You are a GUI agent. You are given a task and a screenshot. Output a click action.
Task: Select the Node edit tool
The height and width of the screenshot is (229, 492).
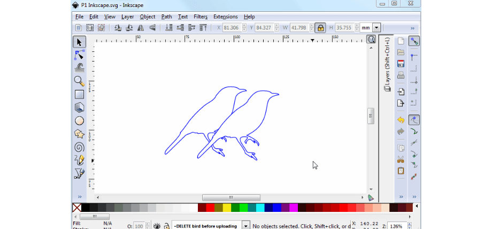pos(79,55)
